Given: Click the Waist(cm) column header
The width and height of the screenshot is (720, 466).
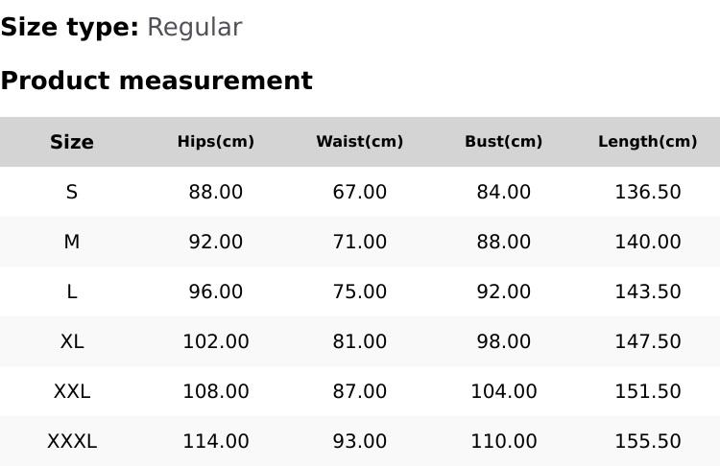Looking at the screenshot, I should pos(360,142).
